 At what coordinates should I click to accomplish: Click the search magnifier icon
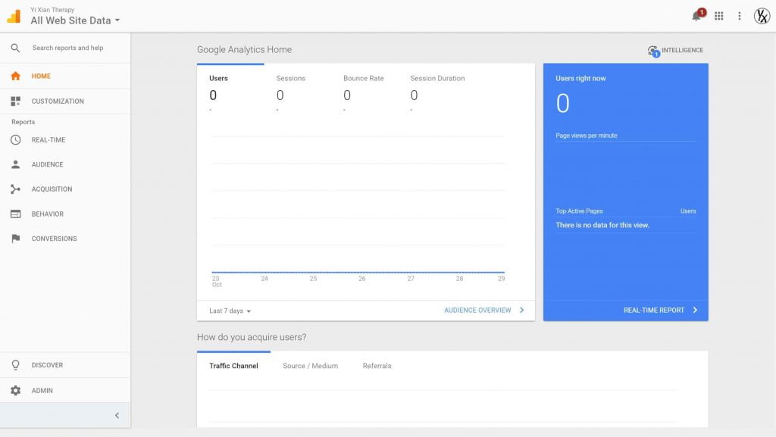coord(15,48)
